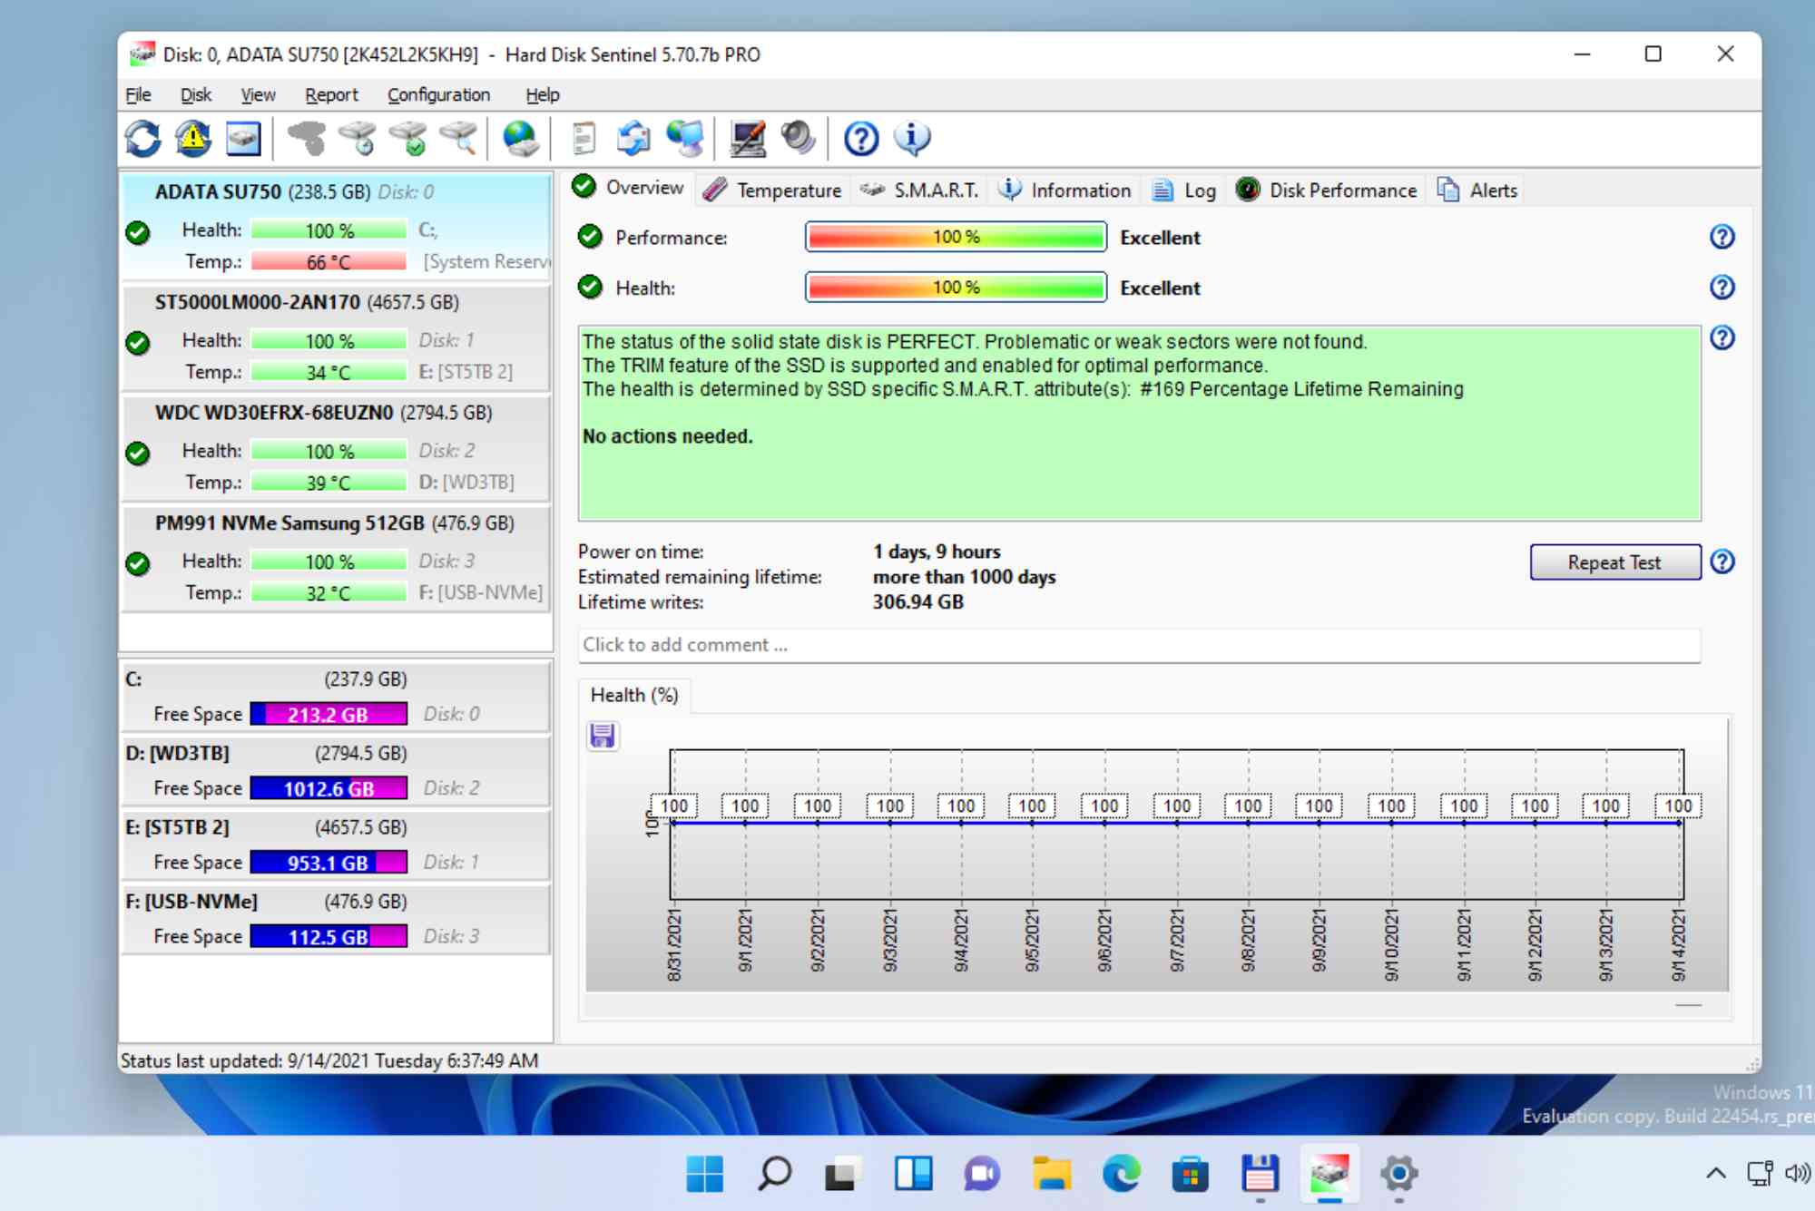
Task: Select the E: [ST5TB 2] partition label
Action: 178,828
